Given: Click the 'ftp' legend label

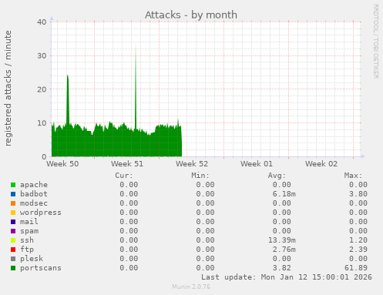Looking at the screenshot, I should [x=27, y=250].
